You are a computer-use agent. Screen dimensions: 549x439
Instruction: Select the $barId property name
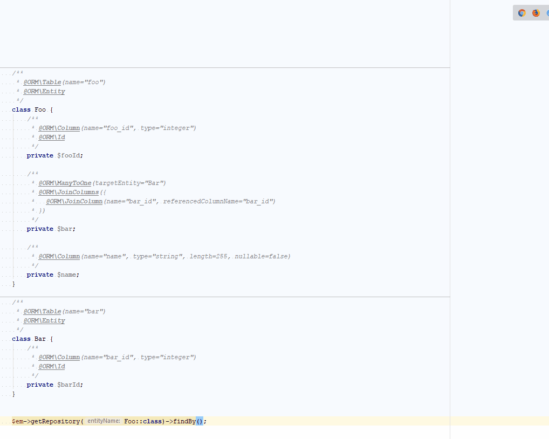point(69,385)
